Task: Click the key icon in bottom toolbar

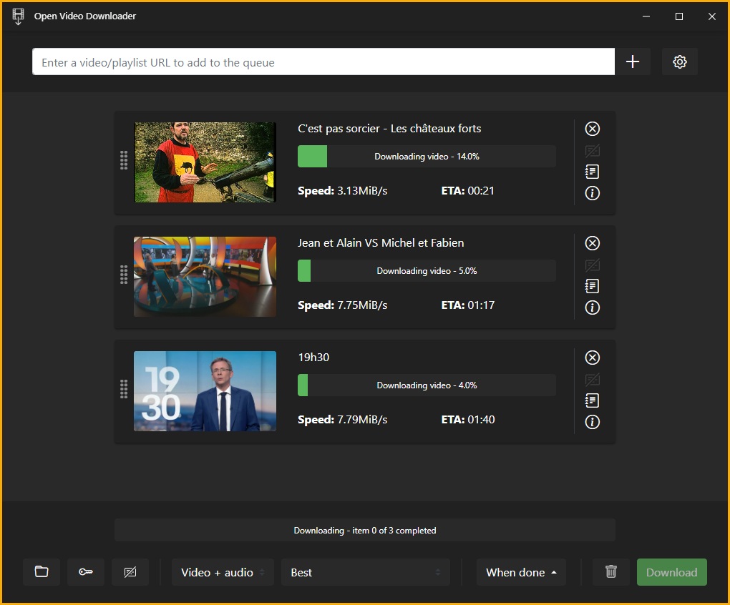Action: (86, 572)
